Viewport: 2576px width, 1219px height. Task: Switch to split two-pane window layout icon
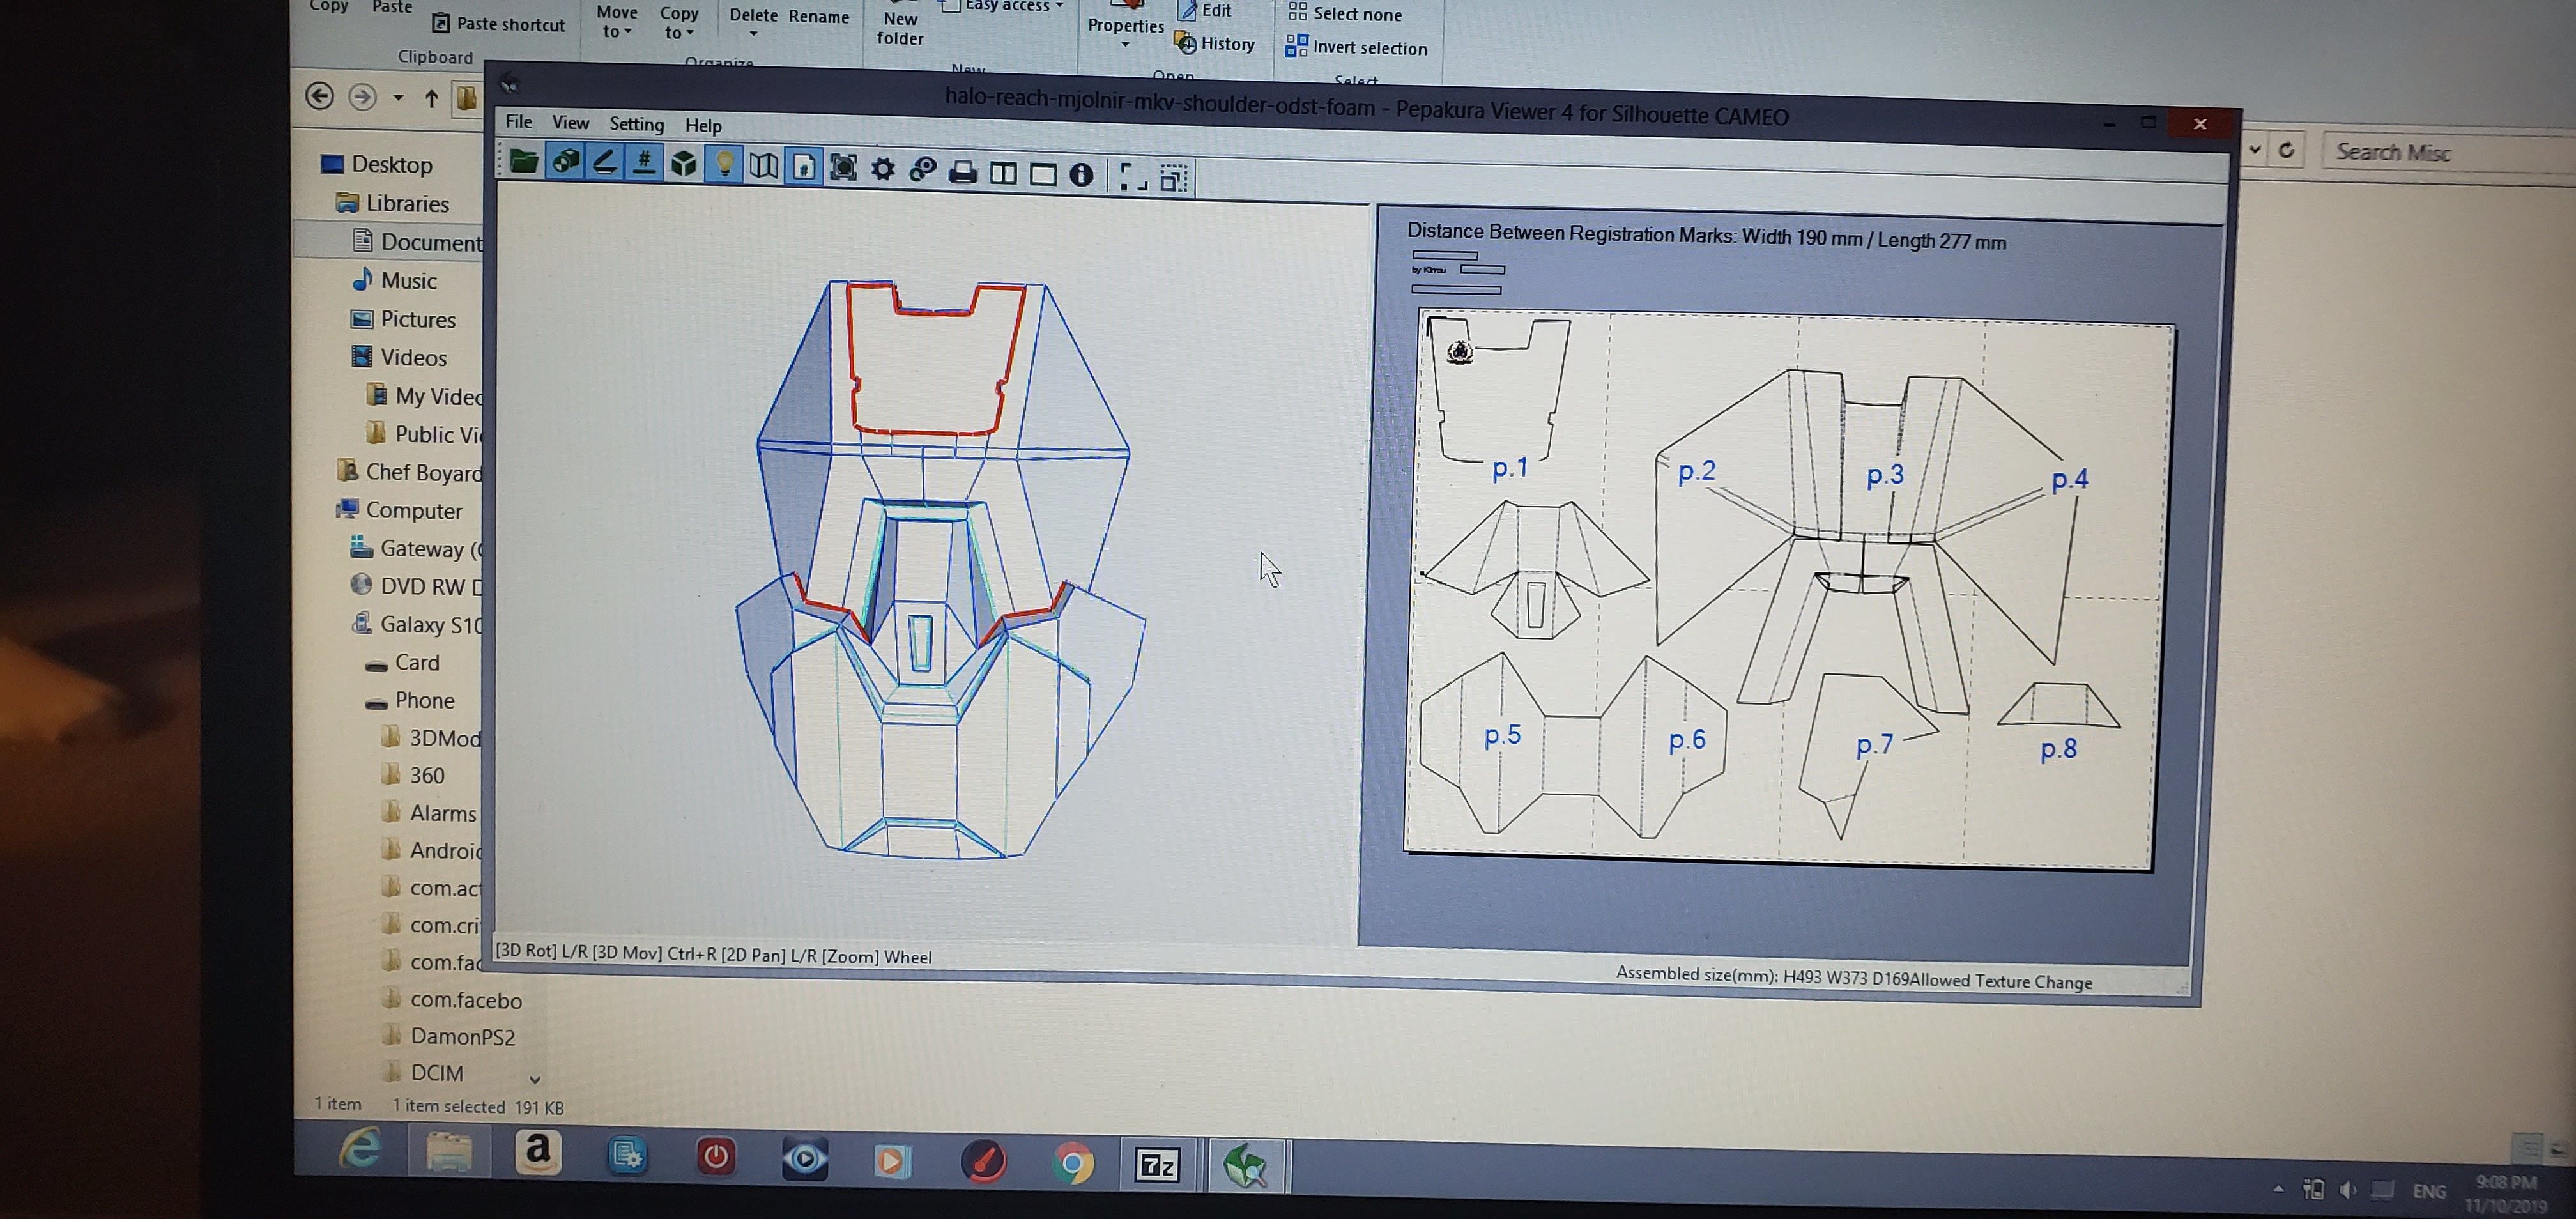click(x=1003, y=174)
